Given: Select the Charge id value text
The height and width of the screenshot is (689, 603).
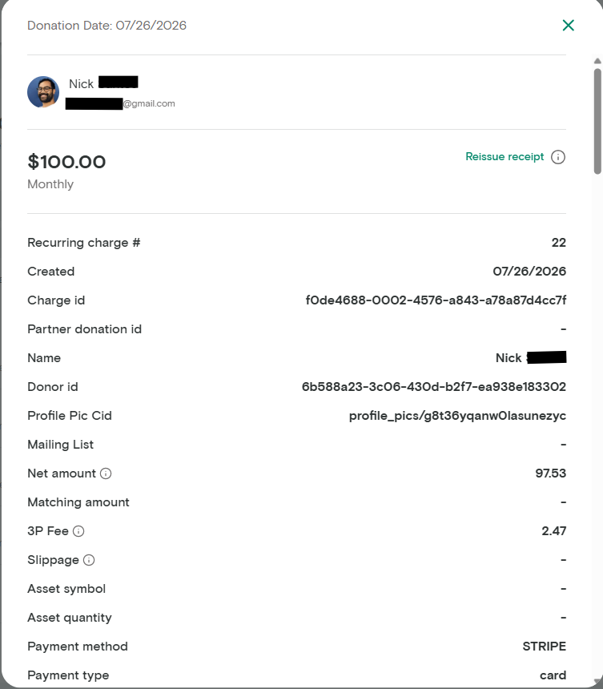Looking at the screenshot, I should click(x=436, y=300).
